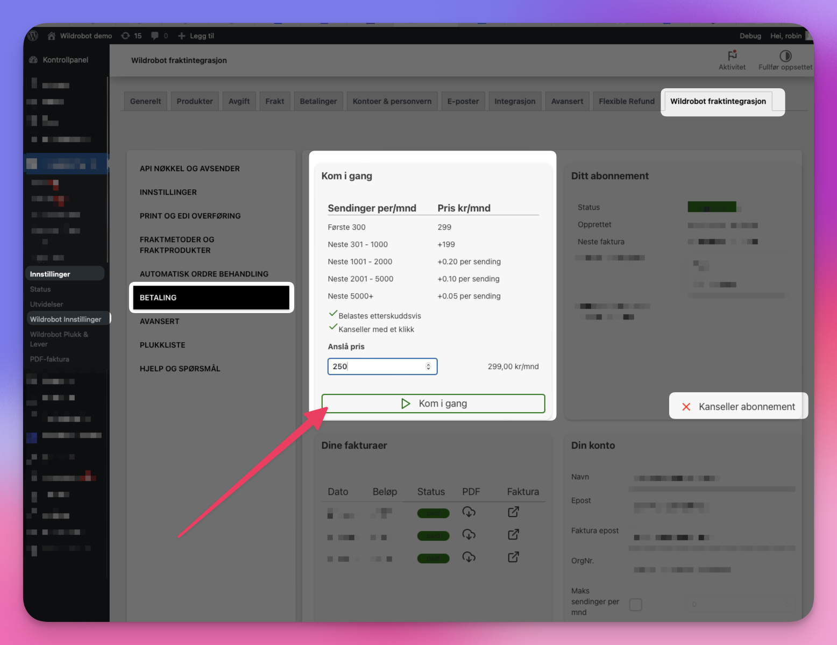The width and height of the screenshot is (837, 645).
Task: Click the plus Legg til item
Action: coord(196,36)
